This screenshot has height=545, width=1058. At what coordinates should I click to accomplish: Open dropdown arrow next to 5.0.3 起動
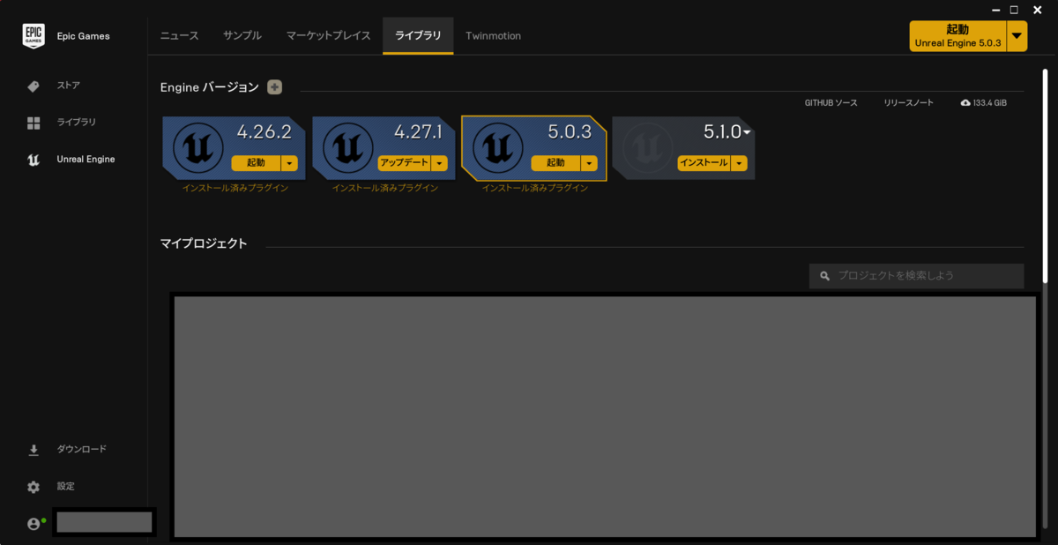(x=590, y=163)
